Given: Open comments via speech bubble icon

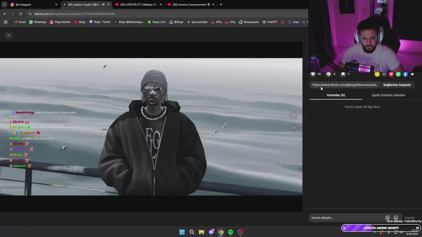Looking at the screenshot, I should 328,74.
